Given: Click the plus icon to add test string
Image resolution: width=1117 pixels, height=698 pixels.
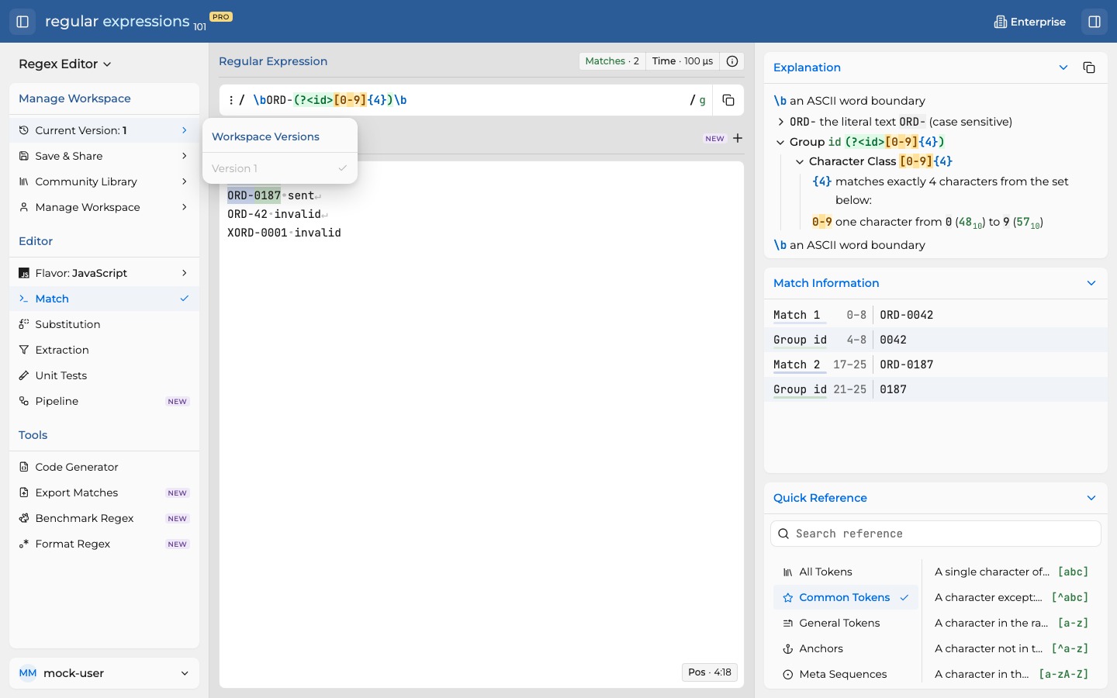Looking at the screenshot, I should coord(738,138).
